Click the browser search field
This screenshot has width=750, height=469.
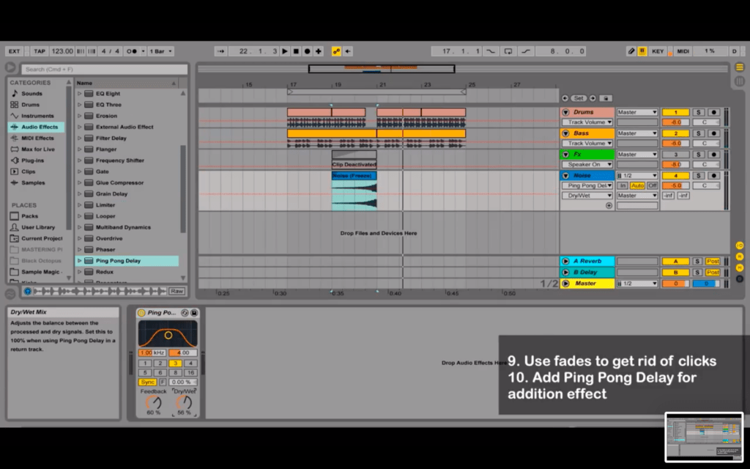point(104,70)
